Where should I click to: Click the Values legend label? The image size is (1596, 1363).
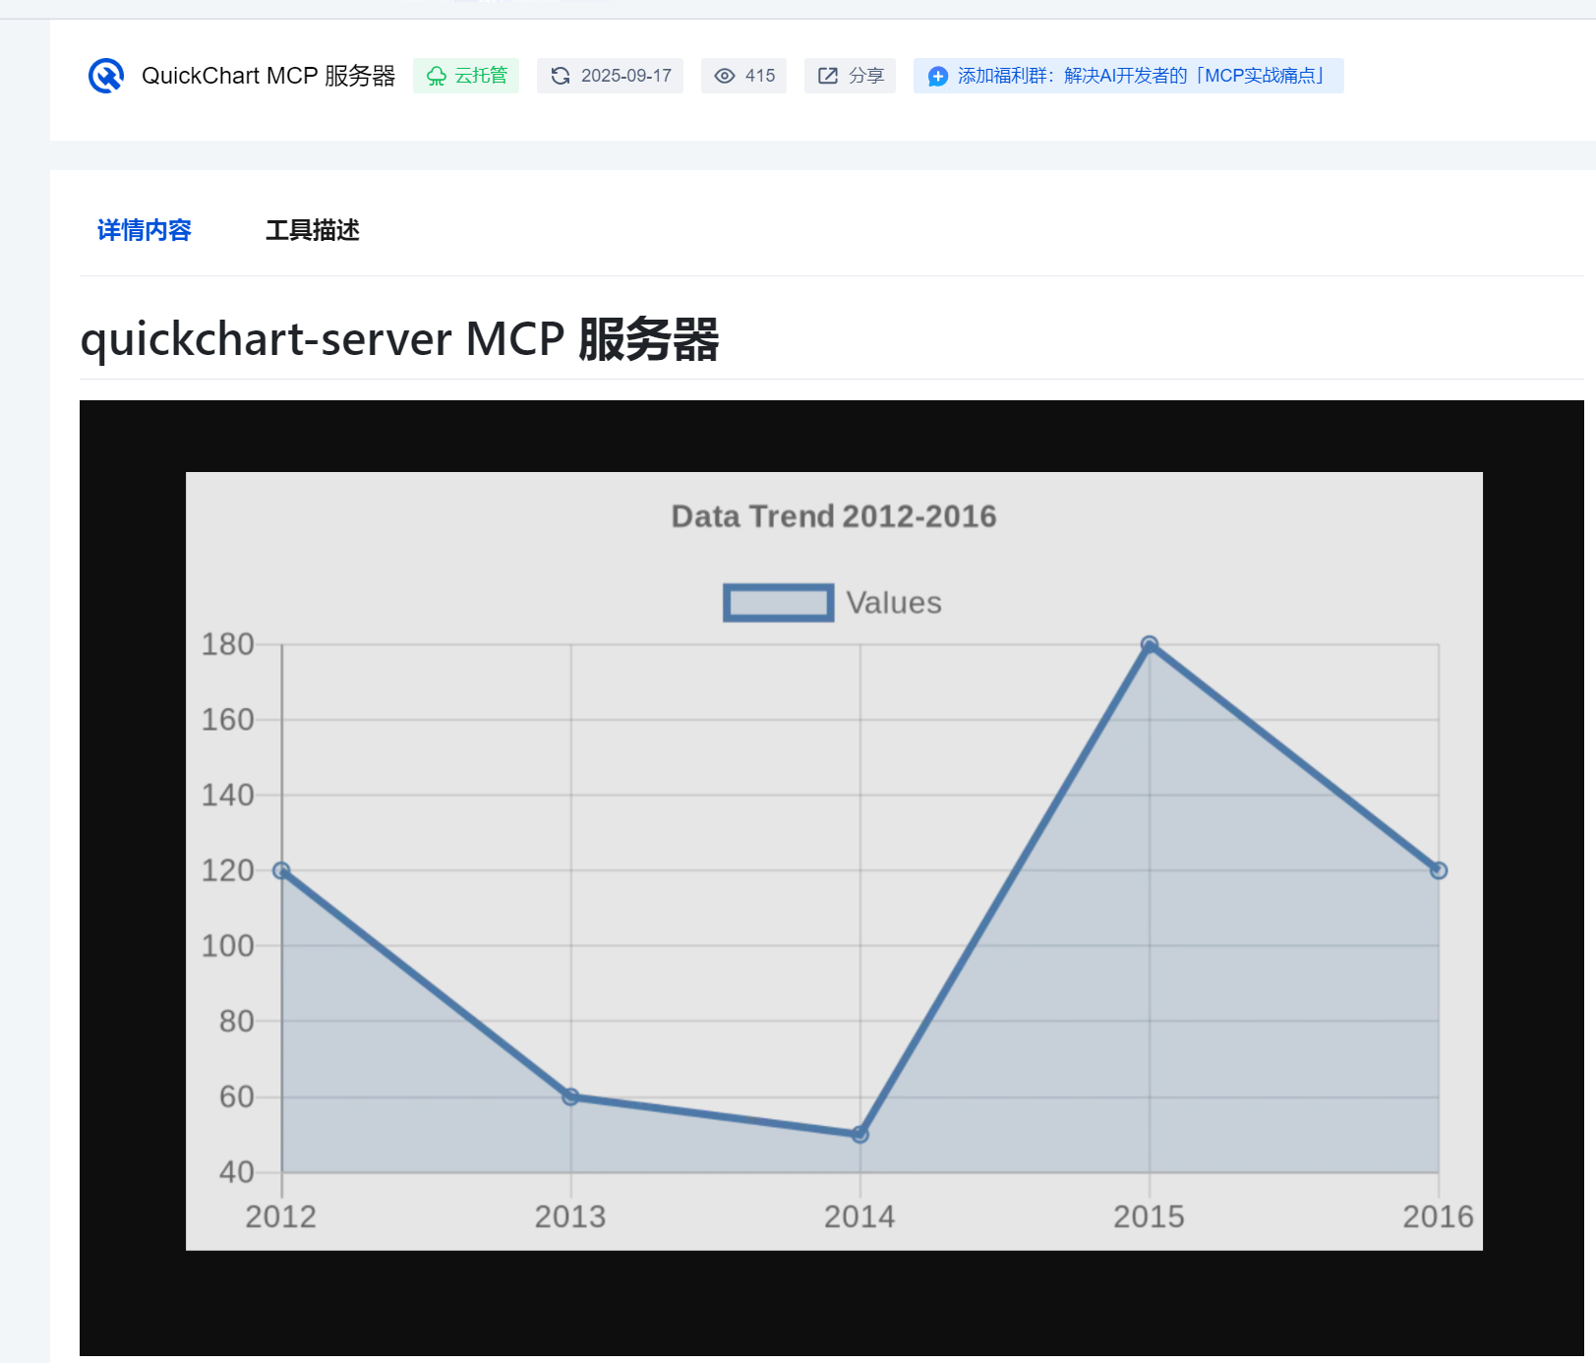click(x=894, y=603)
